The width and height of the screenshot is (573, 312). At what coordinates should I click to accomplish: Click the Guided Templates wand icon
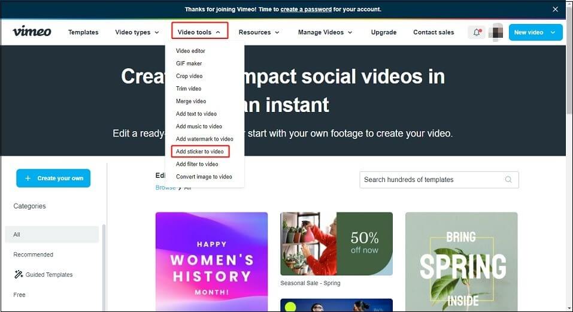pyautogui.click(x=19, y=274)
